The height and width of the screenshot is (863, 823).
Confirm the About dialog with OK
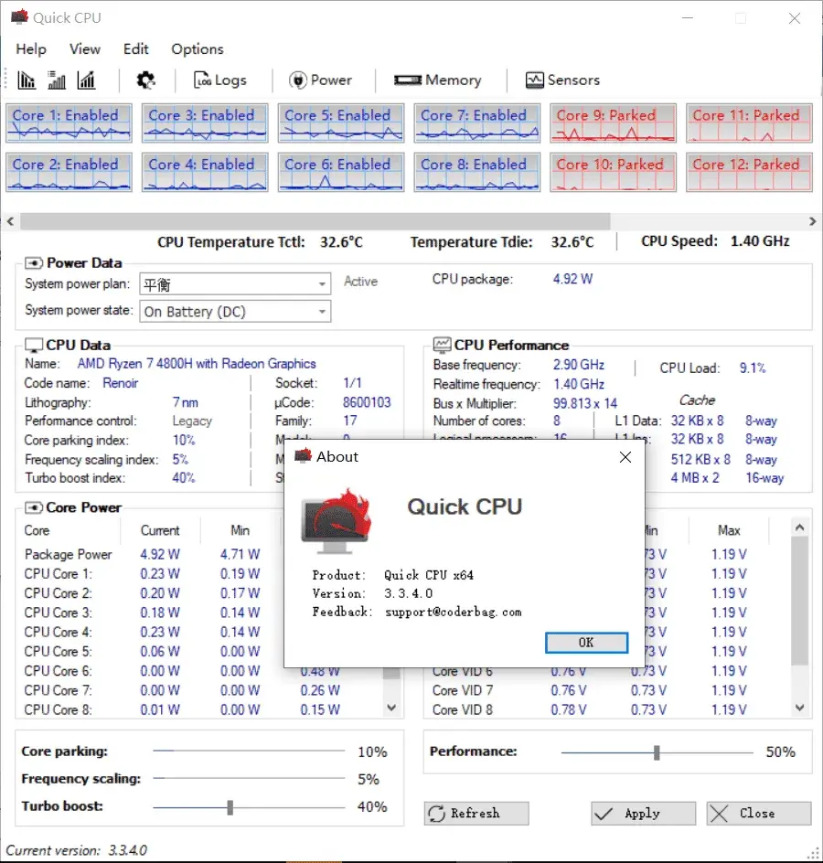586,643
